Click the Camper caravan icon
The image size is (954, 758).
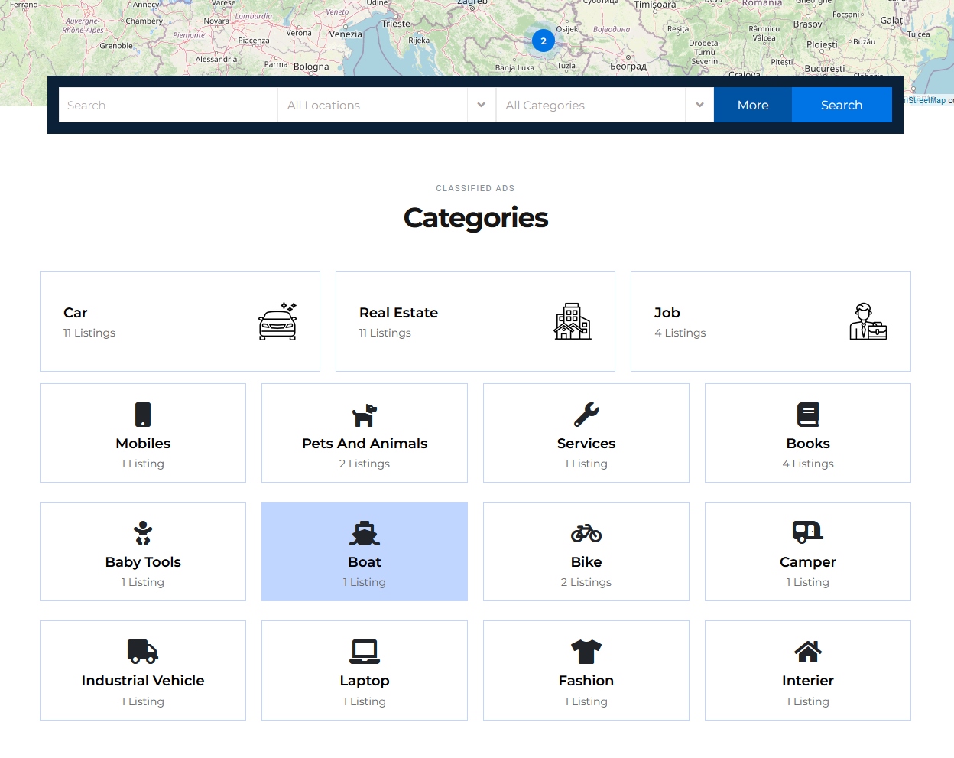pos(808,532)
